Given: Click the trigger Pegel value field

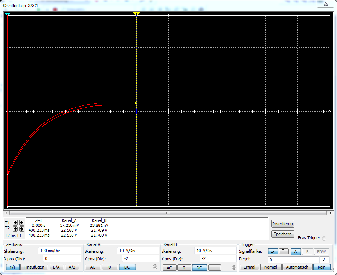Looking at the screenshot, I should tap(293, 260).
